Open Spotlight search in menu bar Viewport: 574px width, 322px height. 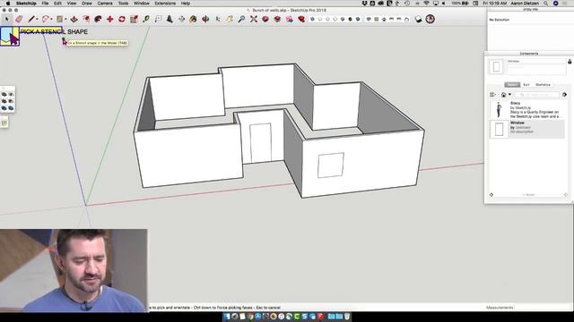click(545, 4)
